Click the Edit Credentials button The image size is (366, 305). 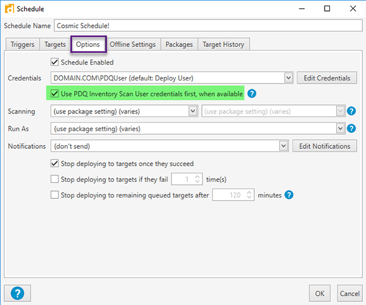[326, 78]
